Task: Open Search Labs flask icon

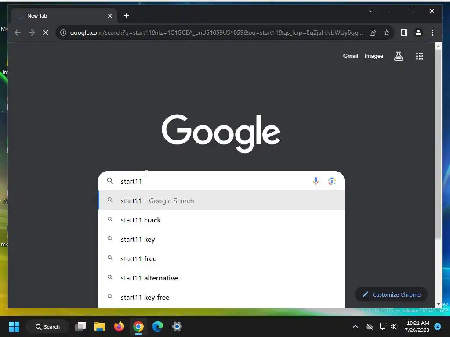Action: click(398, 56)
